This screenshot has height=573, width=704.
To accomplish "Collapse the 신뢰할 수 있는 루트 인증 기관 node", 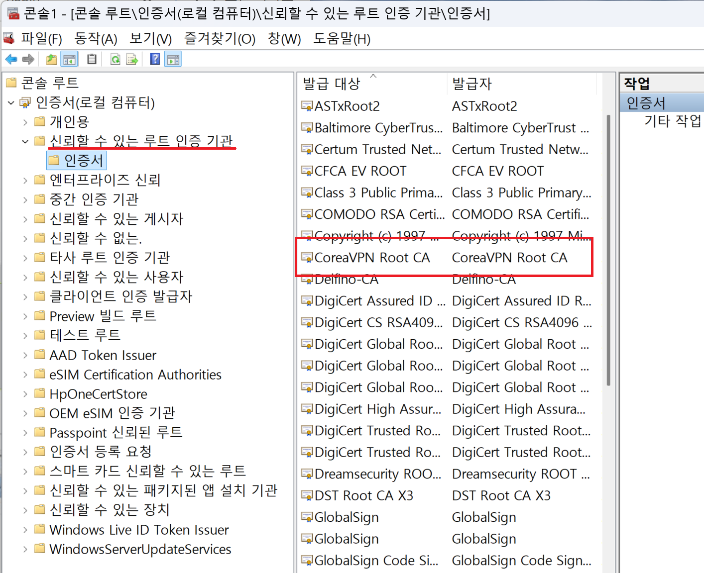I will tap(25, 142).
